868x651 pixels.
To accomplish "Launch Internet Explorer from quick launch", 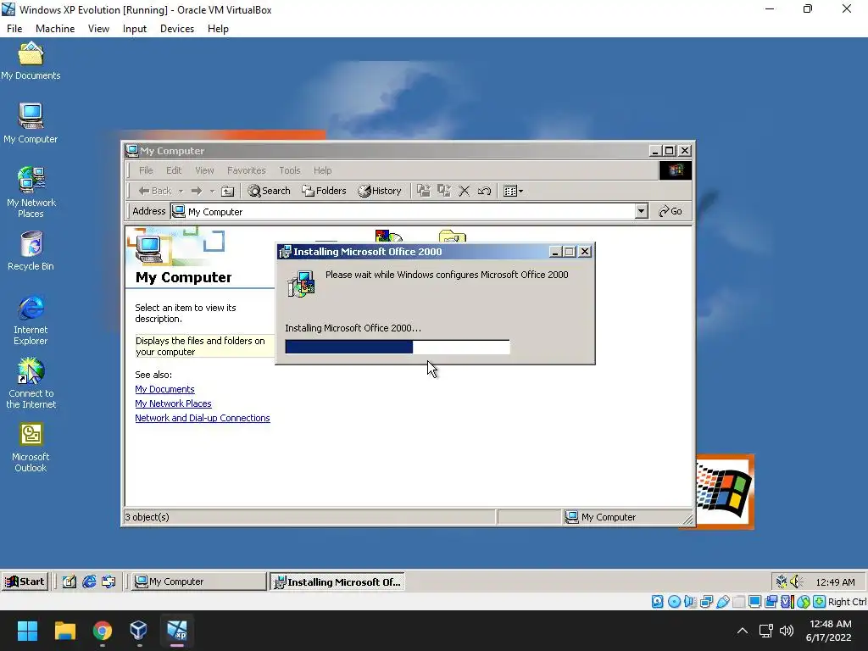I will [89, 581].
